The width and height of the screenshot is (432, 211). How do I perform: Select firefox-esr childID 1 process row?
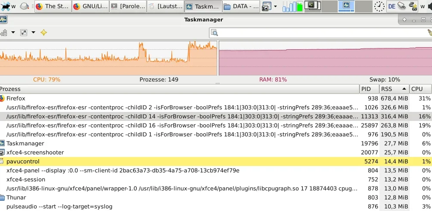point(216,134)
